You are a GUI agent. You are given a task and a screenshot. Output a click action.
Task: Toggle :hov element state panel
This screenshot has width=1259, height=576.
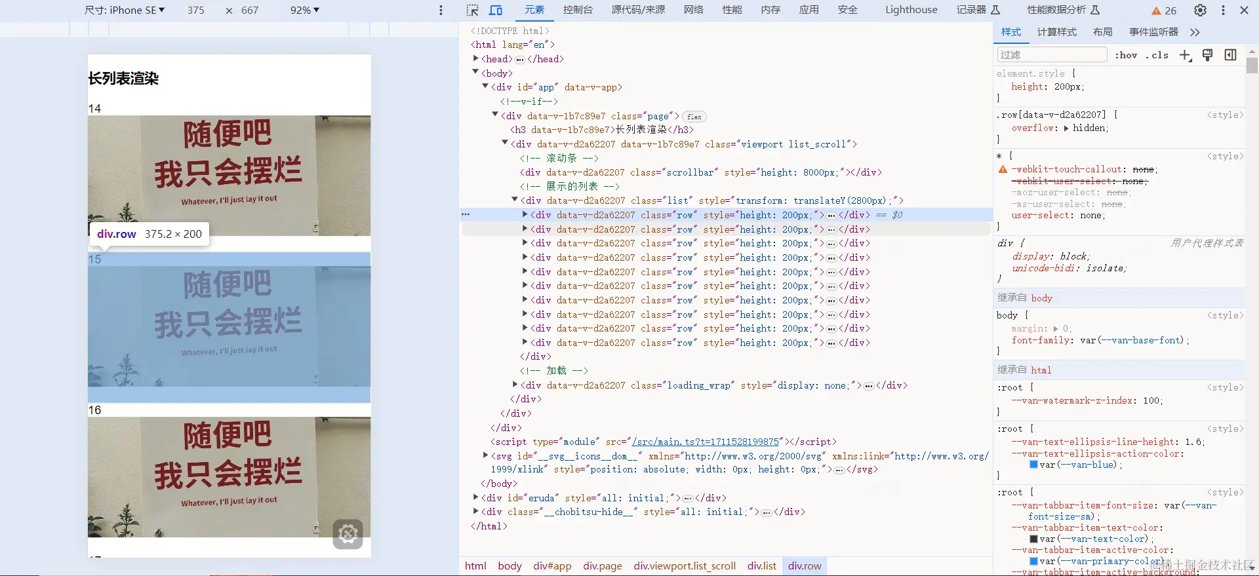point(1126,55)
